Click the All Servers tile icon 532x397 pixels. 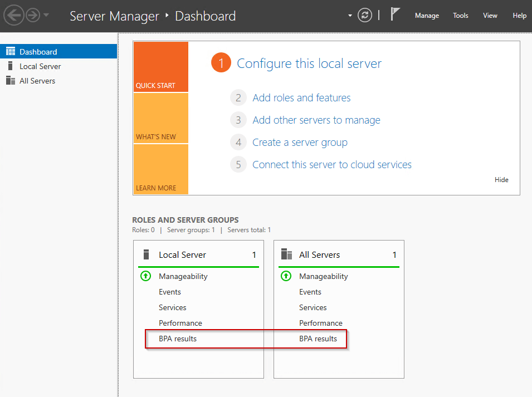[287, 254]
